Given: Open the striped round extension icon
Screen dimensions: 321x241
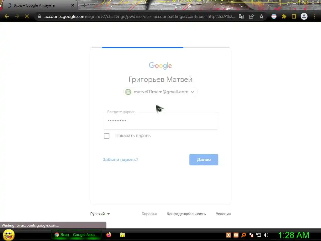Looking at the screenshot, I should click(274, 16).
